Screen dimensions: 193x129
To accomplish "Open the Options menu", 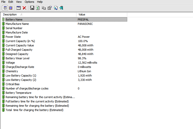I will [29, 2].
